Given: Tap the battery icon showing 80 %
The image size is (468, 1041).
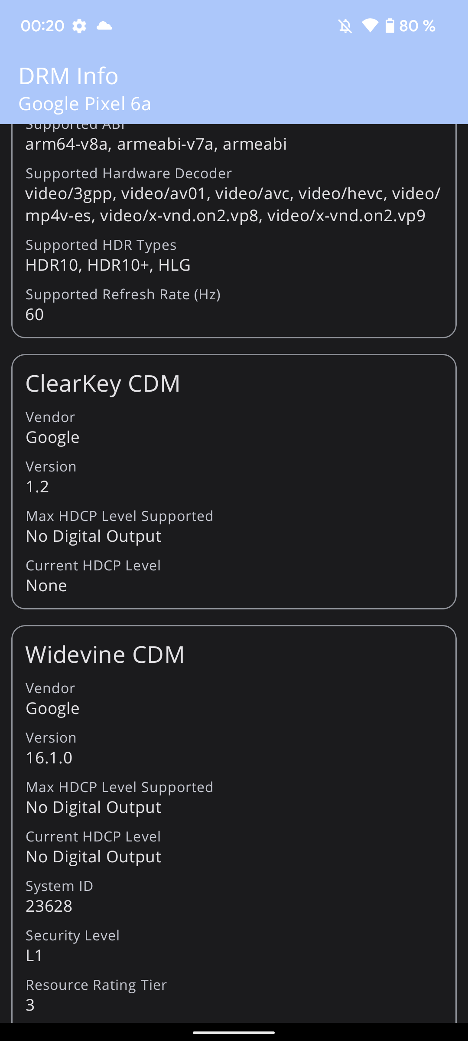Looking at the screenshot, I should point(390,26).
